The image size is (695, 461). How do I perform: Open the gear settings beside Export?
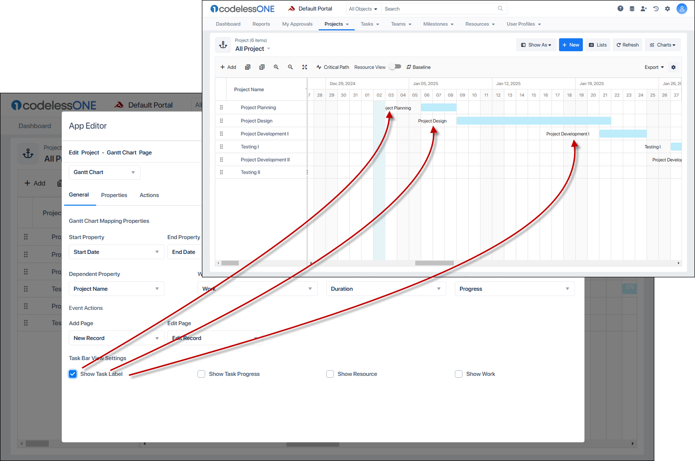pyautogui.click(x=673, y=67)
